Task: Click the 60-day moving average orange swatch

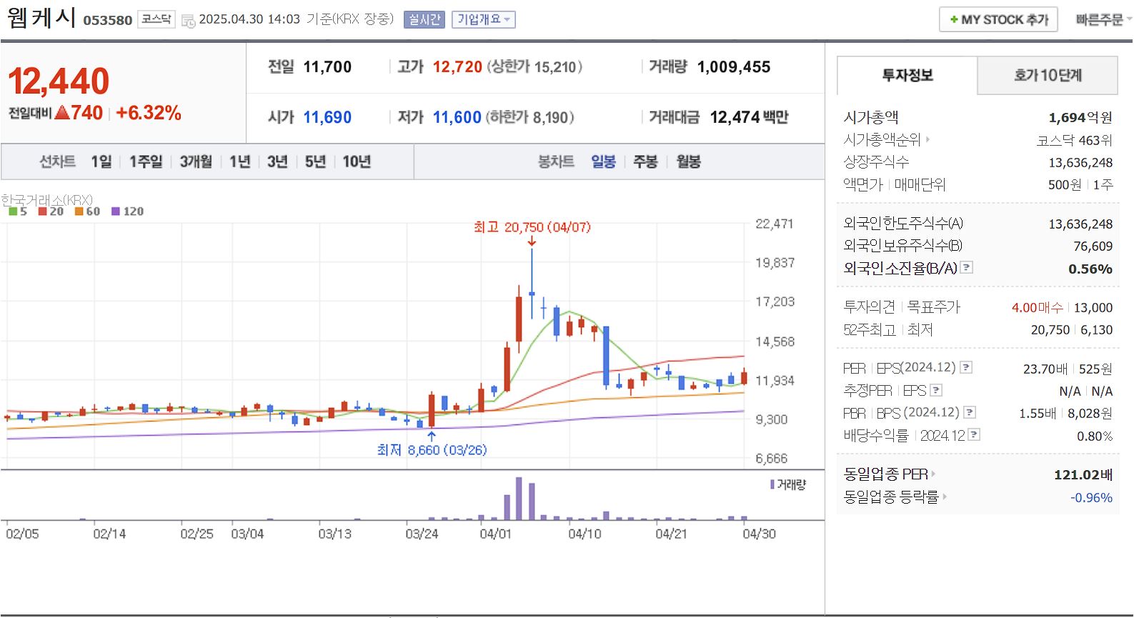Action: (x=79, y=211)
